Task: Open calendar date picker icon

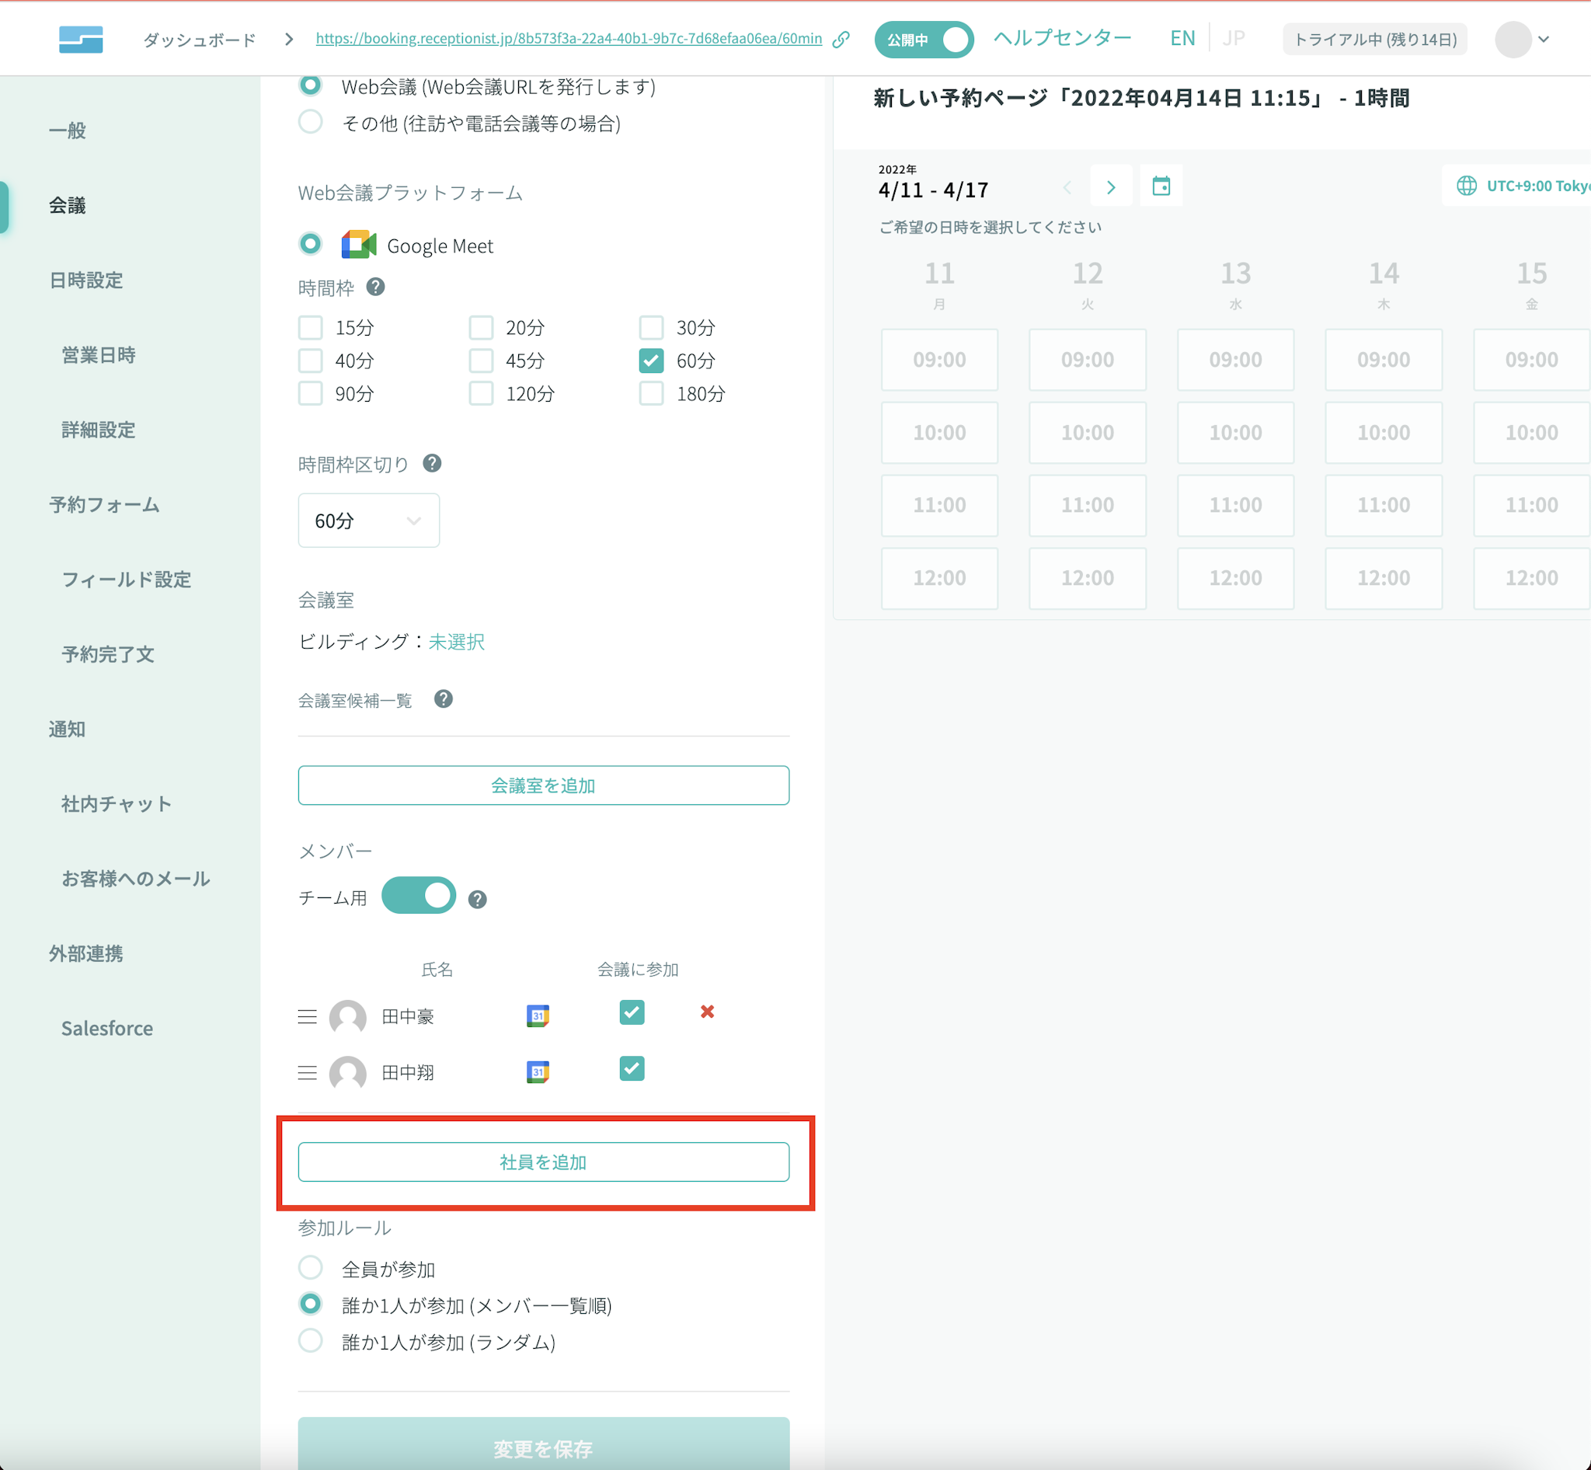Action: (x=1161, y=186)
